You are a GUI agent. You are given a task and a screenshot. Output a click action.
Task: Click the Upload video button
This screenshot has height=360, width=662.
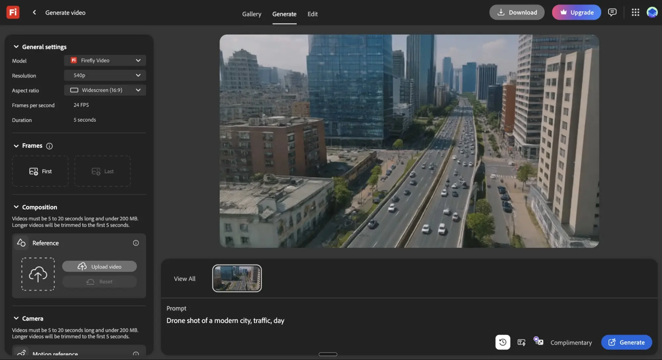tap(99, 266)
